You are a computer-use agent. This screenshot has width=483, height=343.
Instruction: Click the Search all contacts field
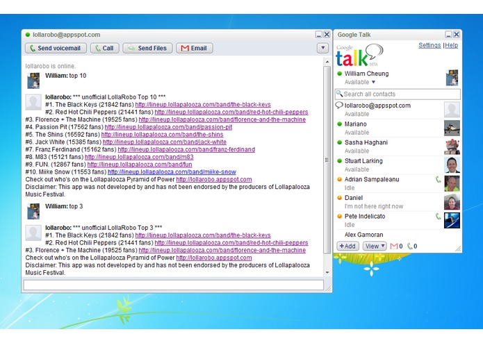point(398,94)
